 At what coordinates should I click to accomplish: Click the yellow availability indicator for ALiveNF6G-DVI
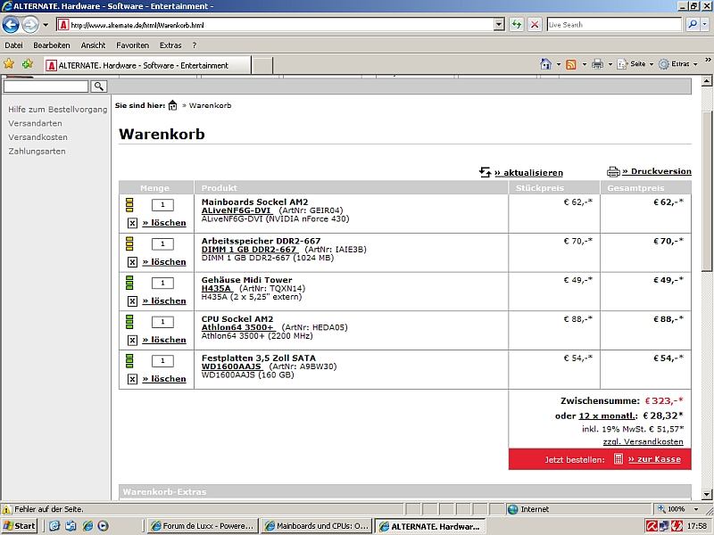click(x=129, y=205)
